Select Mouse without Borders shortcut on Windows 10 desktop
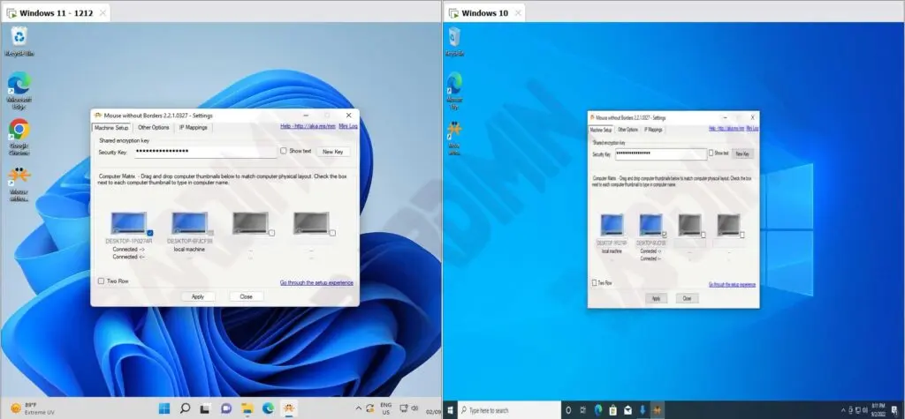Screen dimensions: 905x419 [x=455, y=138]
